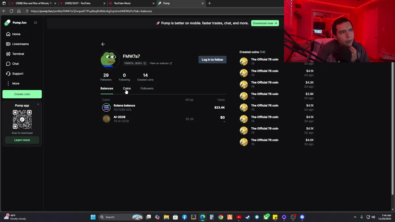This screenshot has height=222, width=395.
Task: Show hidden system tray icons
Action: [355, 217]
